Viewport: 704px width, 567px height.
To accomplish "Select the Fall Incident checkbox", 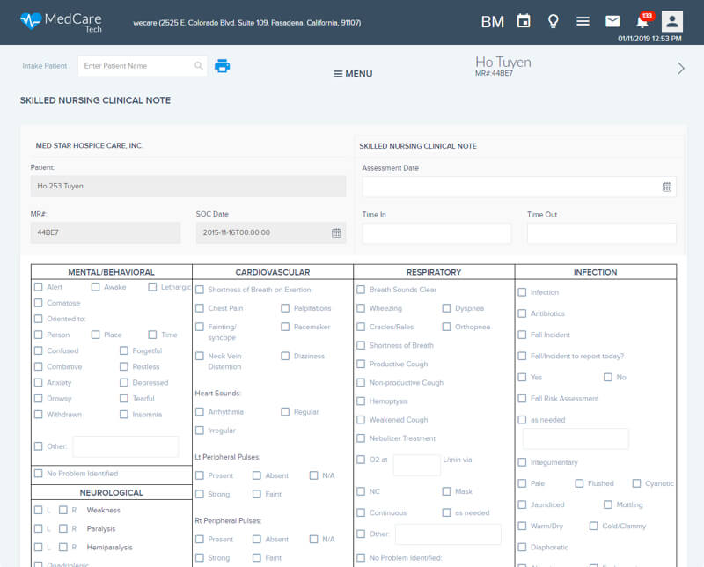I will click(522, 335).
